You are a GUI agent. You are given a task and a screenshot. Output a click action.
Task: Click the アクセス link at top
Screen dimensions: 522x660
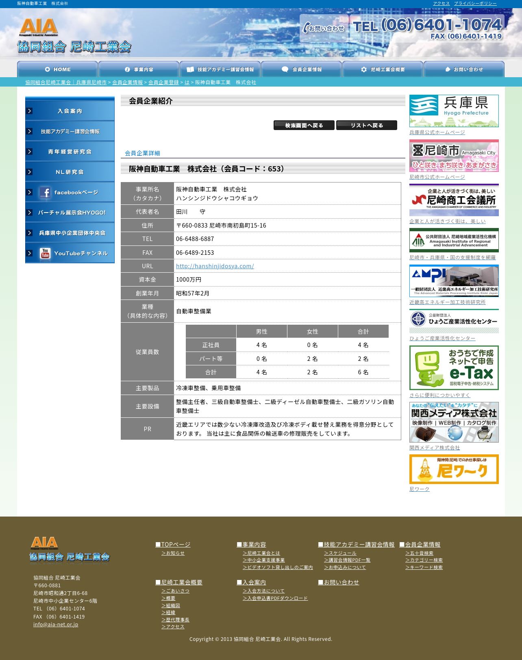[x=441, y=3]
